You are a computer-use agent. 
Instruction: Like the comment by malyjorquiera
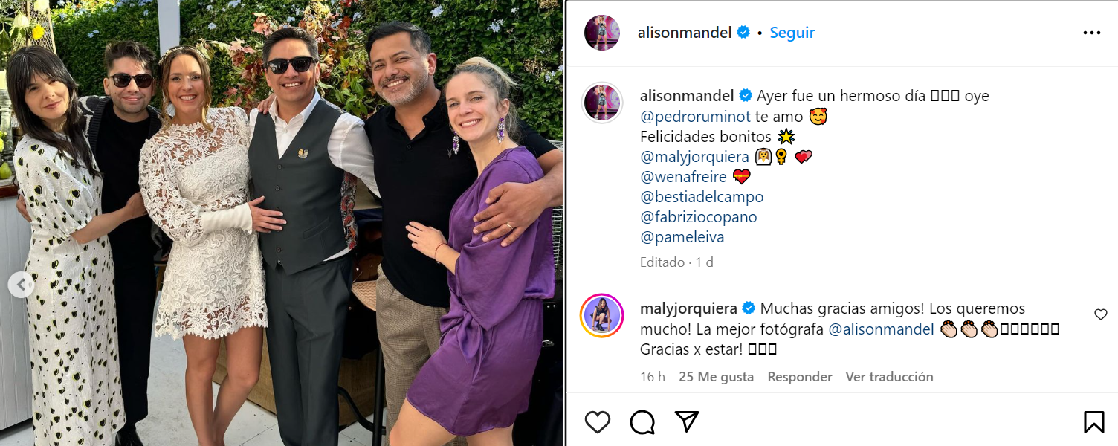(x=1101, y=314)
